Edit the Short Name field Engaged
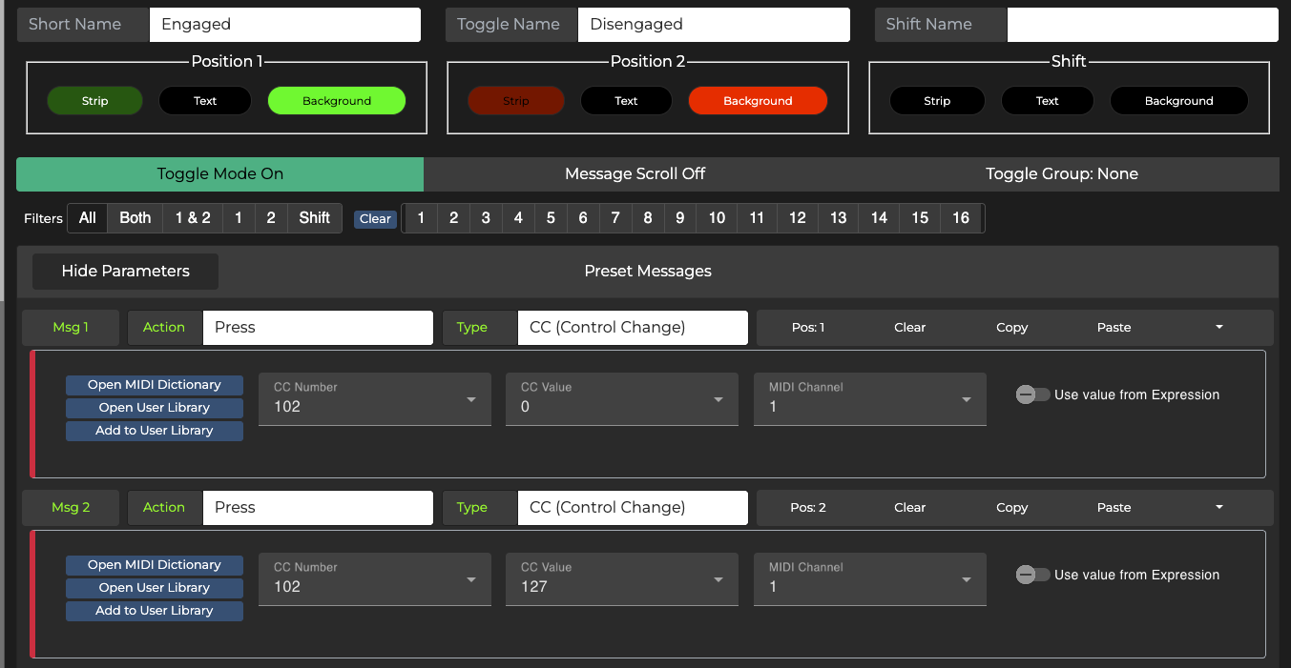Image resolution: width=1291 pixels, height=668 pixels. pyautogui.click(x=285, y=25)
